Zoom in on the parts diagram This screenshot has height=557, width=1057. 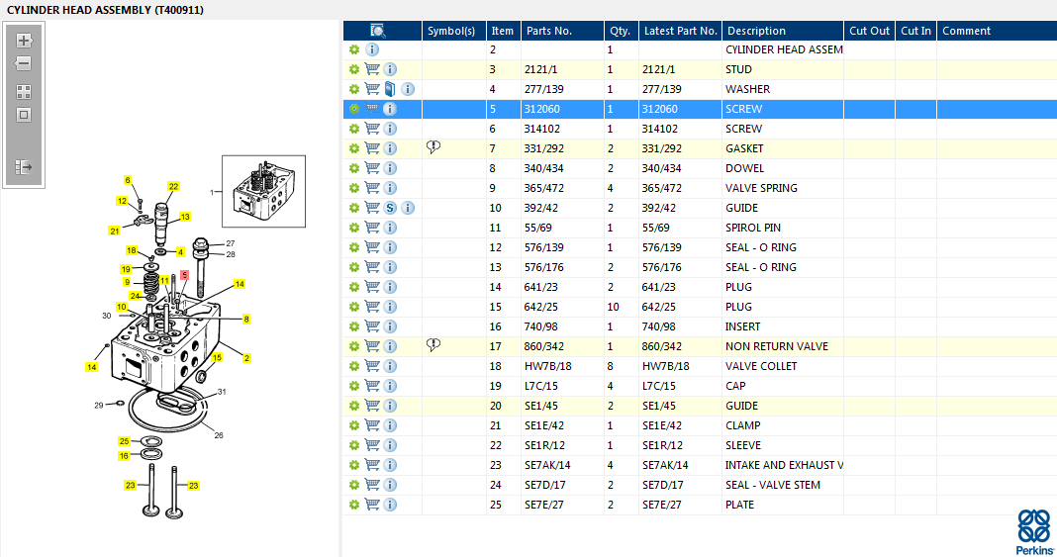(24, 41)
